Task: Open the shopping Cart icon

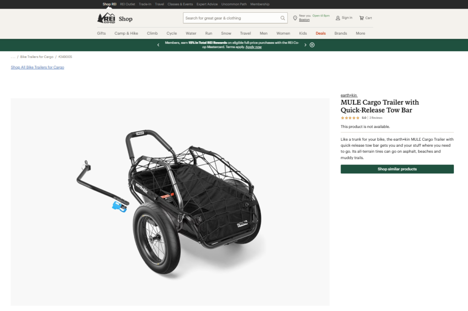Action: (362, 18)
